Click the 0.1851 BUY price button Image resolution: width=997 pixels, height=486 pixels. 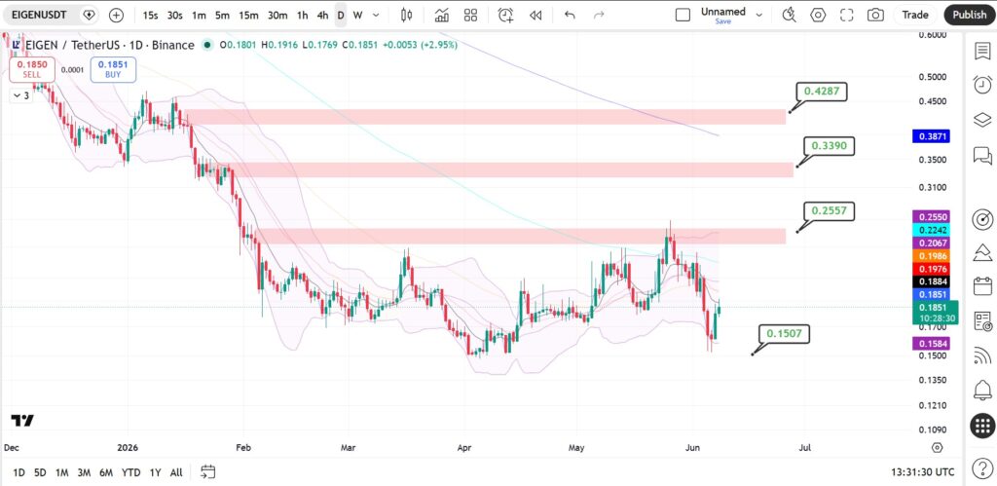click(114, 69)
